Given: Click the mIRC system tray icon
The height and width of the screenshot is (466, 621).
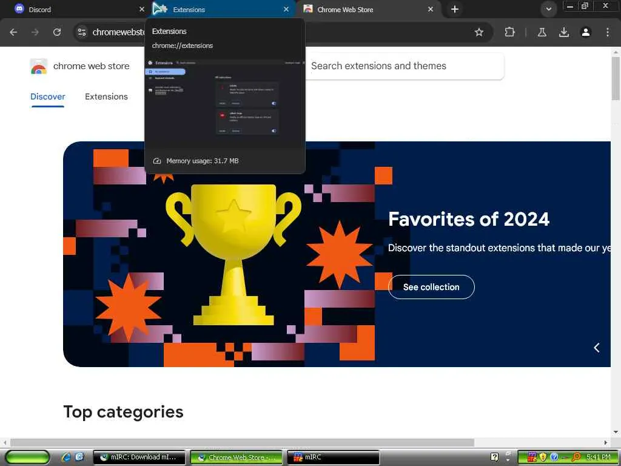Looking at the screenshot, I should click(x=532, y=457).
